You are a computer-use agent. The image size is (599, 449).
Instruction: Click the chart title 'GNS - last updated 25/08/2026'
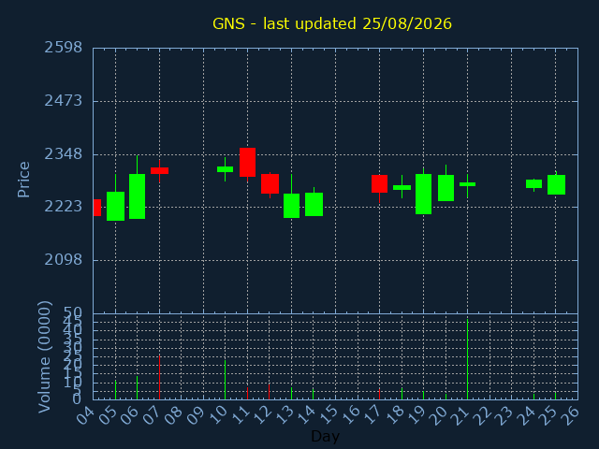pos(332,23)
